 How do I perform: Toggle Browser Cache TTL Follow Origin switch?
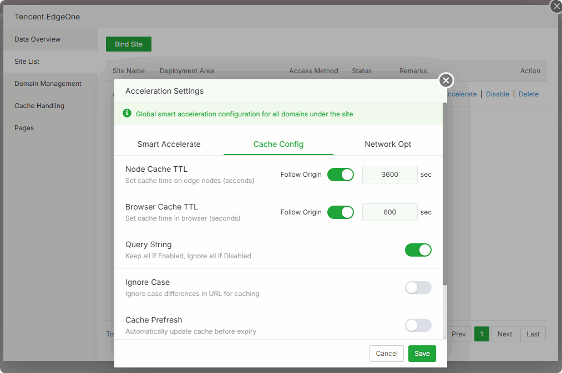coord(340,212)
